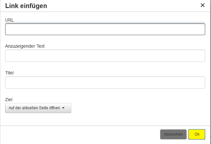
Task: Click into the Titel text box
Action: click(x=105, y=82)
